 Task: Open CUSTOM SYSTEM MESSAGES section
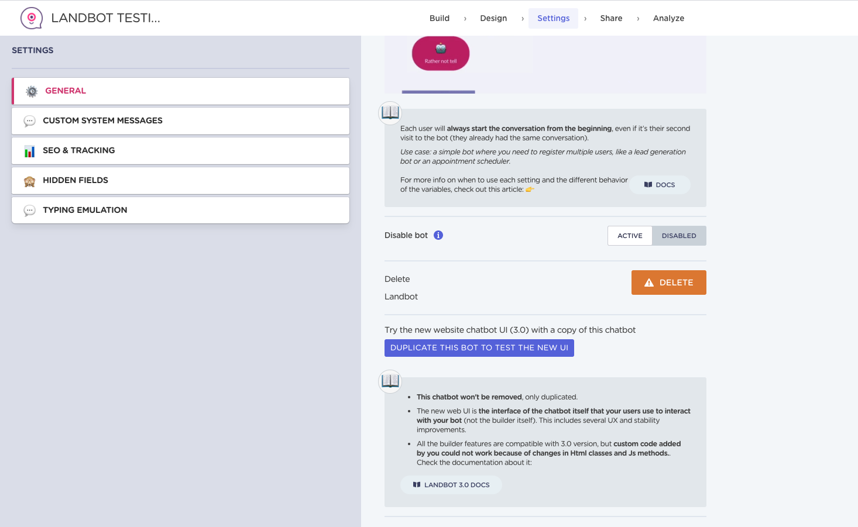[x=181, y=121]
